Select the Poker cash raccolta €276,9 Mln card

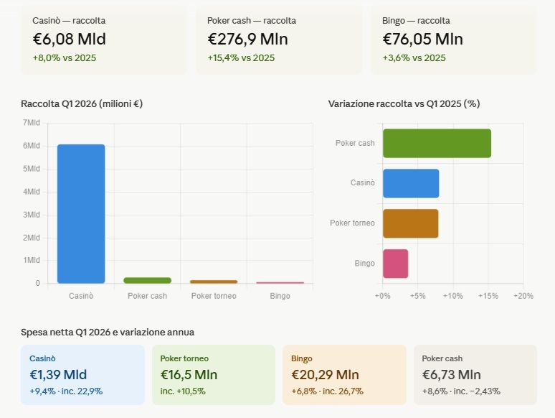pyautogui.click(x=278, y=39)
